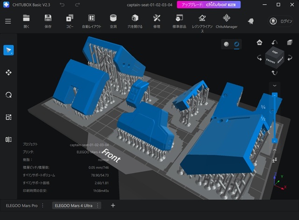Viewport: 299px width, 220px height.
Task: Open the hamburger main menu
Action: click(x=8, y=21)
